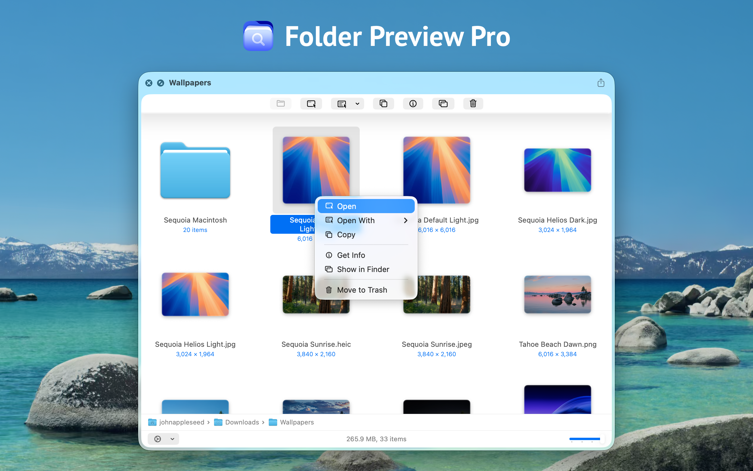753x471 pixels.
Task: Click the Show in Finder toolbar icon
Action: tap(443, 103)
